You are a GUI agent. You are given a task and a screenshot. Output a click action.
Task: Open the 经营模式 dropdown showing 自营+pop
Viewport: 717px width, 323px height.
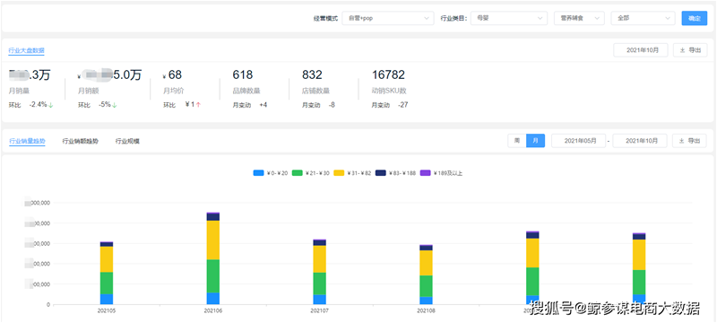click(388, 18)
